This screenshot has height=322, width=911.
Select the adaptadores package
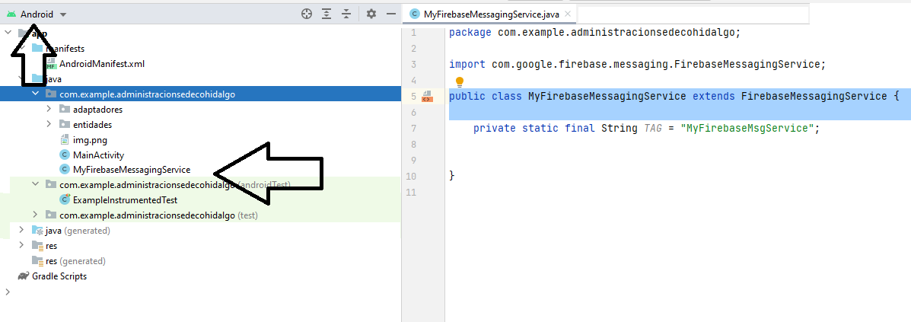[97, 110]
